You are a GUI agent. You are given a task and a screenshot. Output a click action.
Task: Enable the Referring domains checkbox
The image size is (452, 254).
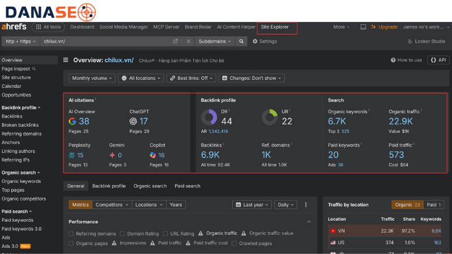click(71, 233)
